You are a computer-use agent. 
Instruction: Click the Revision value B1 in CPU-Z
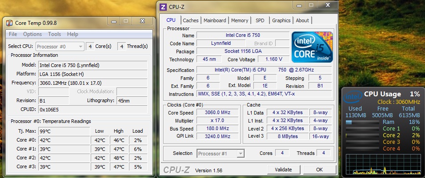pos(320,86)
